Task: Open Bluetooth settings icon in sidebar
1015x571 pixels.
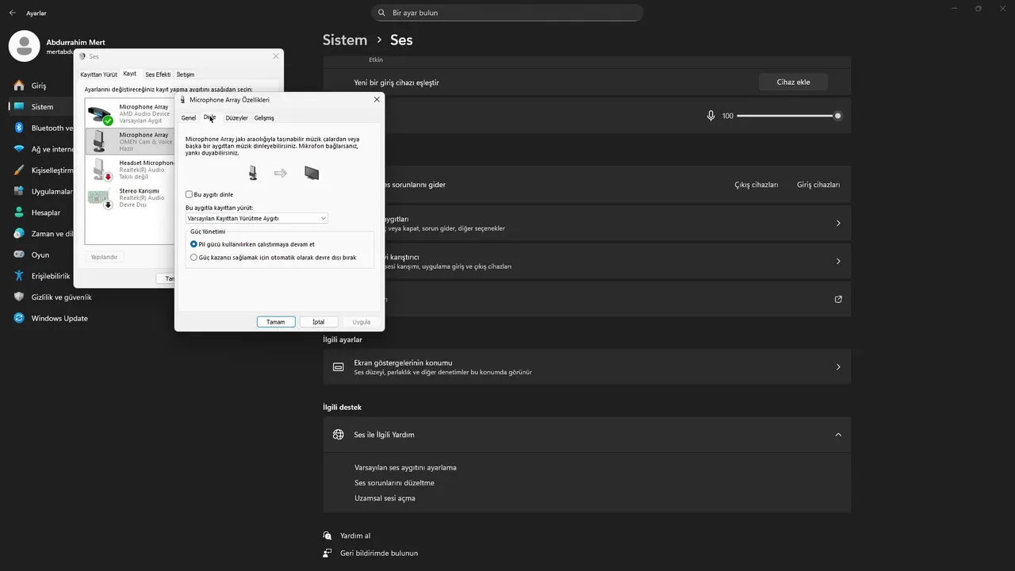Action: (19, 128)
